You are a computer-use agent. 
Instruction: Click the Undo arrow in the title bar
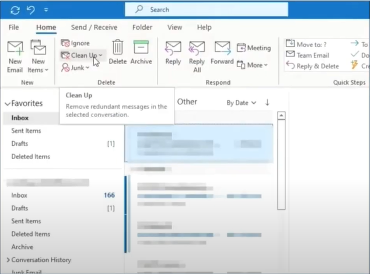point(31,10)
